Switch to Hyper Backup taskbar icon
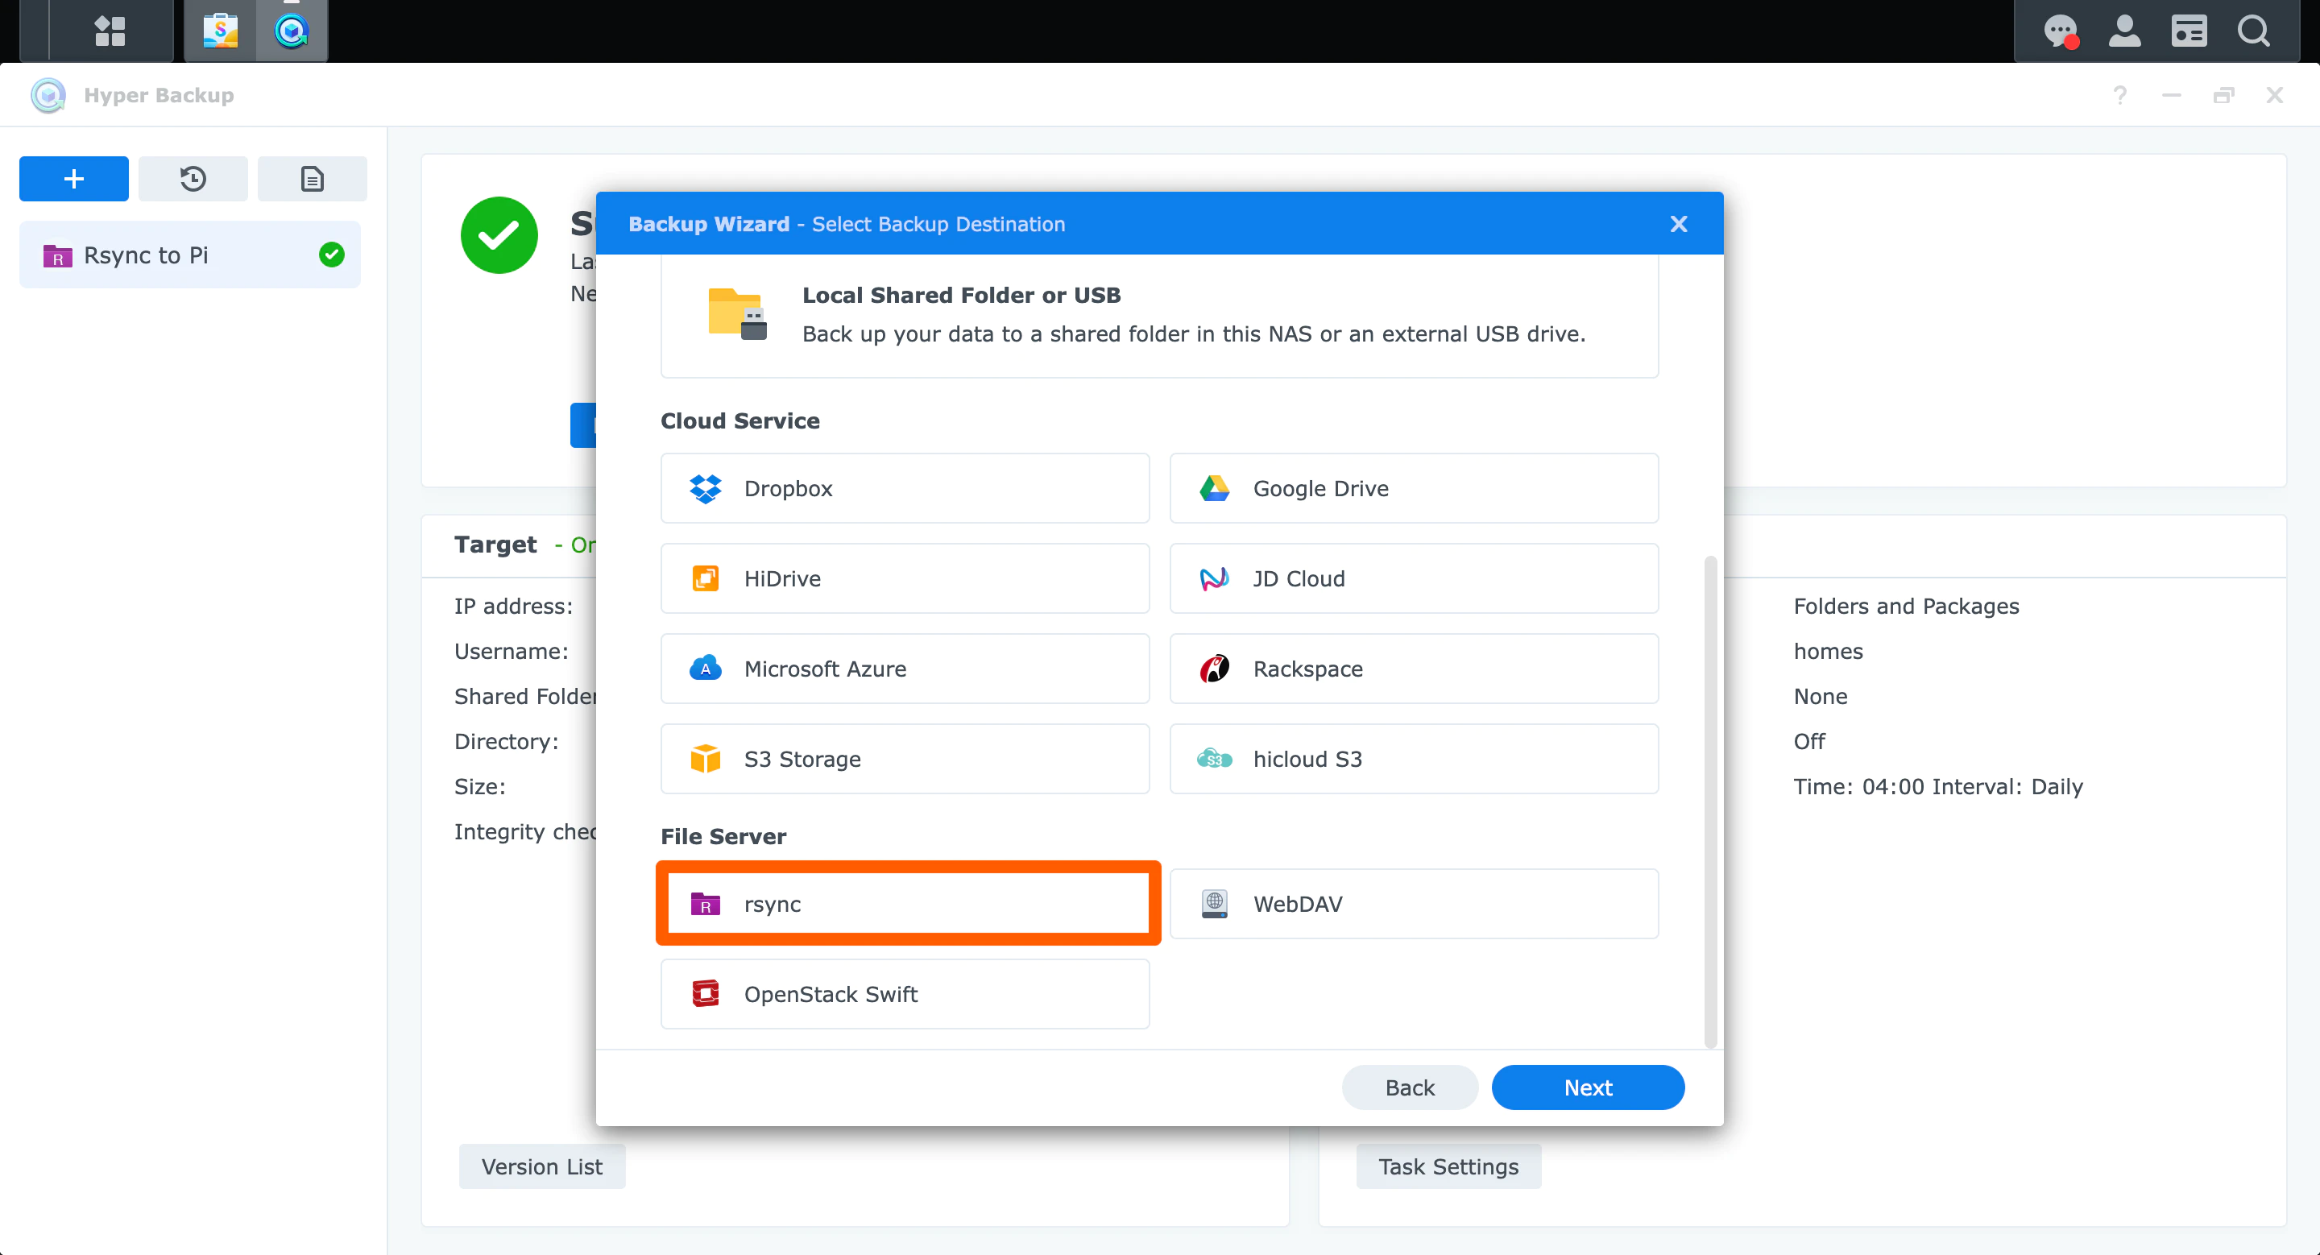 292,31
